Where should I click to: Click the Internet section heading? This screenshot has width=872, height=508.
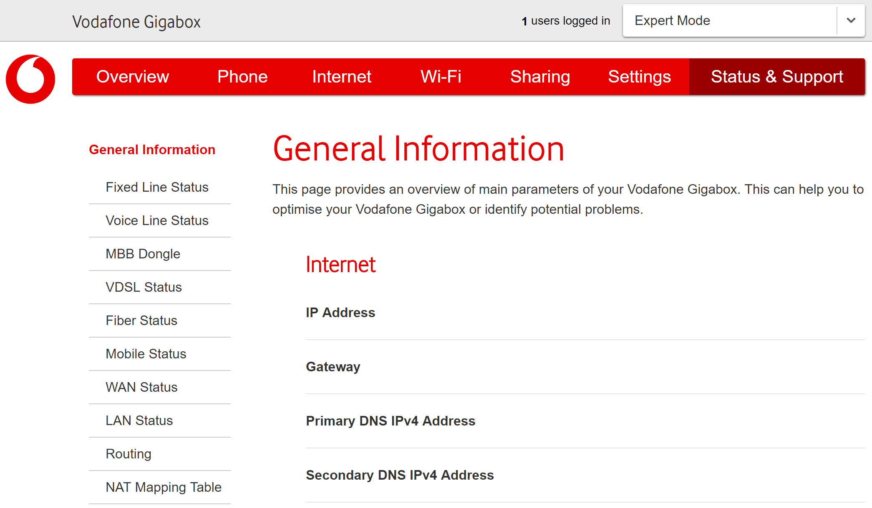click(x=341, y=265)
